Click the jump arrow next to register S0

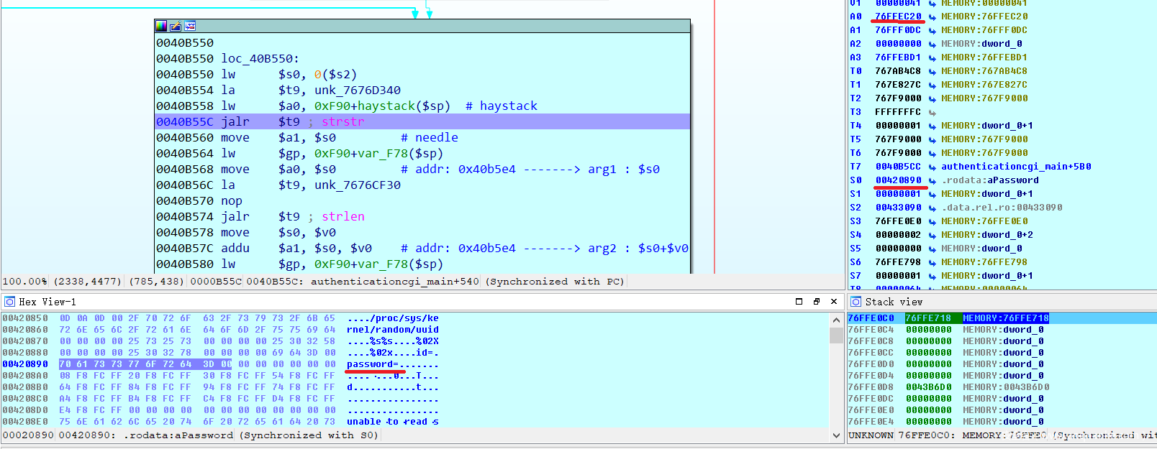(x=932, y=180)
